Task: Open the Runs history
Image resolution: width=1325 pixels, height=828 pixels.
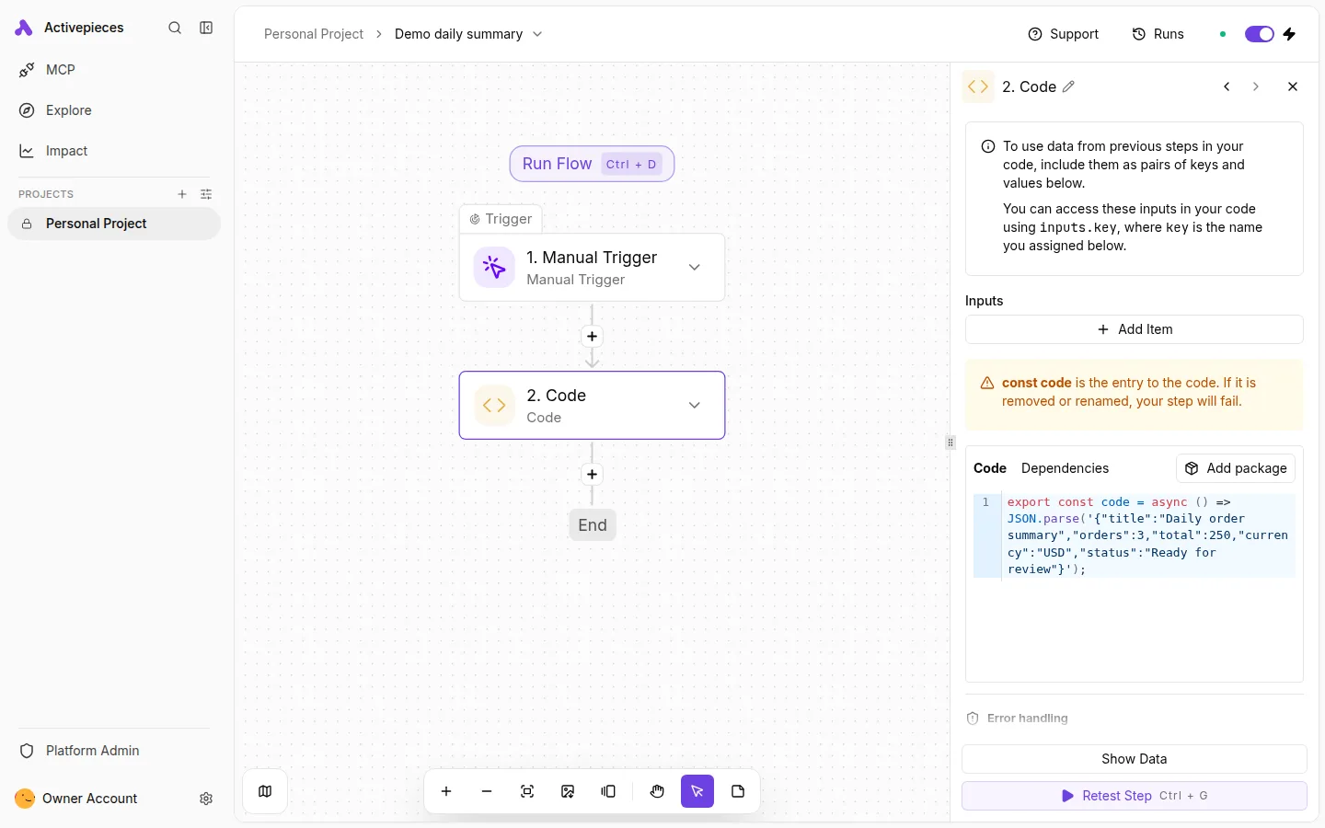Action: [x=1158, y=34]
